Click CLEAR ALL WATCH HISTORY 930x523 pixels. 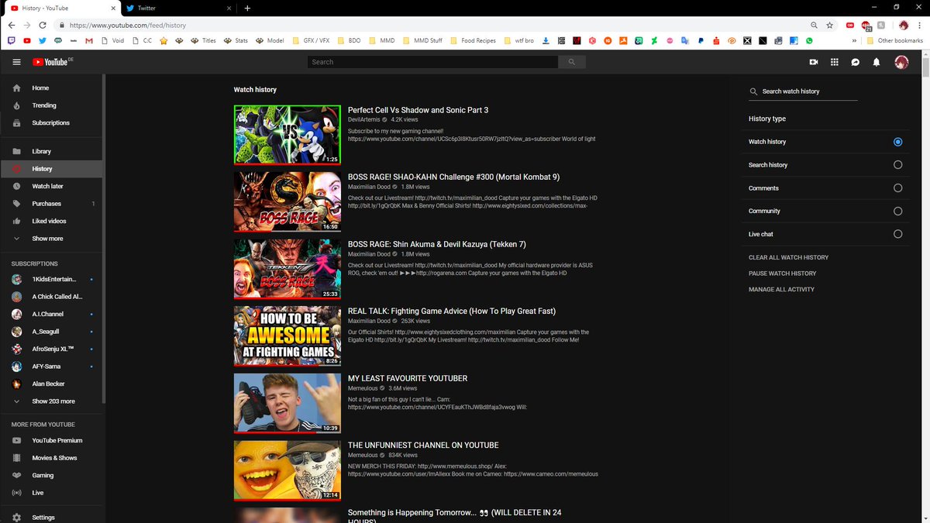(x=788, y=257)
